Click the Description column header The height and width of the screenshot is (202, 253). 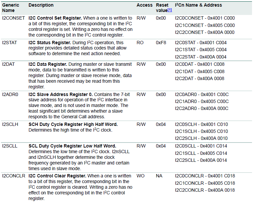click(41, 5)
